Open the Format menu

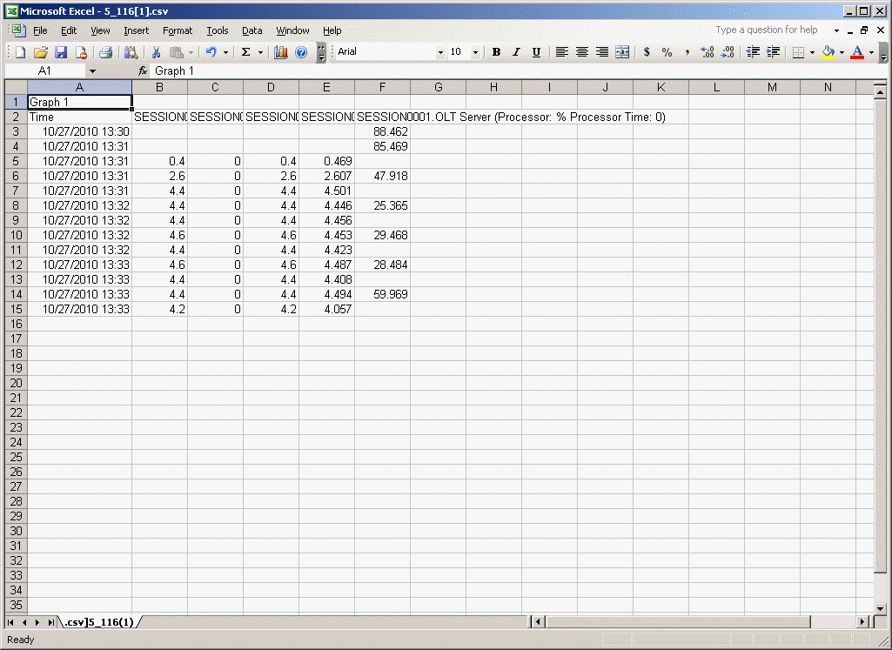click(x=178, y=30)
